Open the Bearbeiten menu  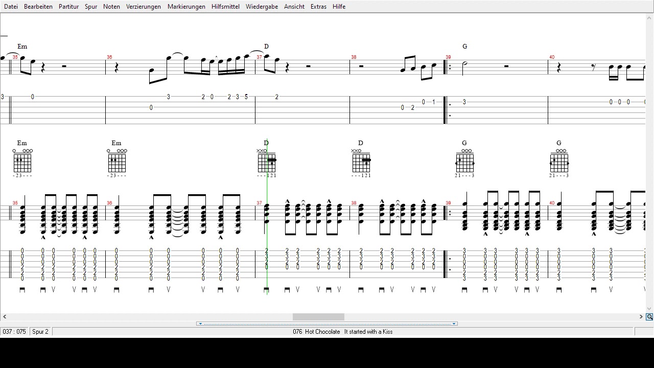point(38,7)
